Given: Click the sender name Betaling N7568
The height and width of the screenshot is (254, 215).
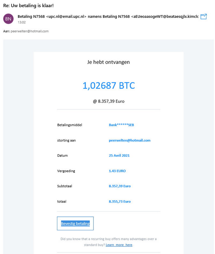Looking at the screenshot, I should (x=31, y=16).
